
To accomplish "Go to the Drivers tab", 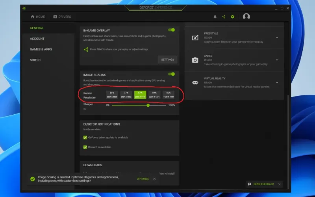I will (62, 17).
